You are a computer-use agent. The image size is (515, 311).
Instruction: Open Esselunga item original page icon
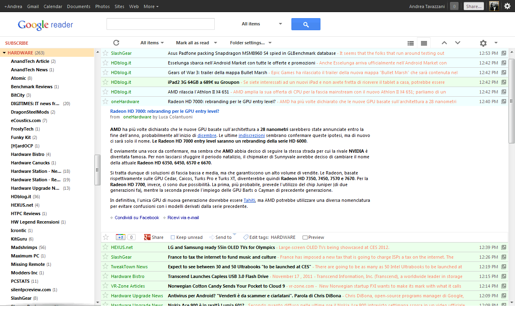(x=504, y=63)
